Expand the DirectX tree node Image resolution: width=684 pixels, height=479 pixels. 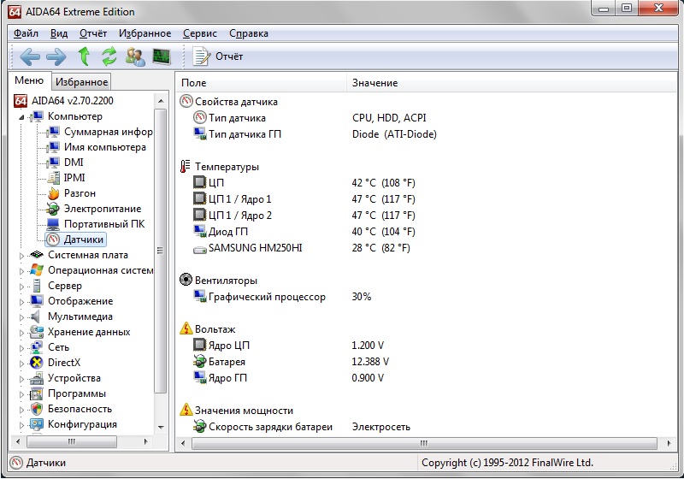pos(21,364)
